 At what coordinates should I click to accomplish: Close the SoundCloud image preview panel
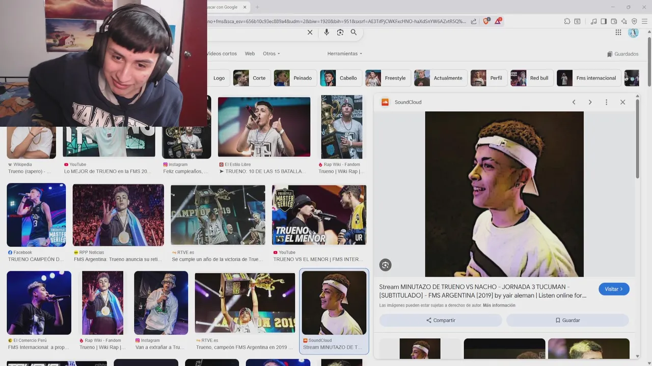pyautogui.click(x=622, y=102)
